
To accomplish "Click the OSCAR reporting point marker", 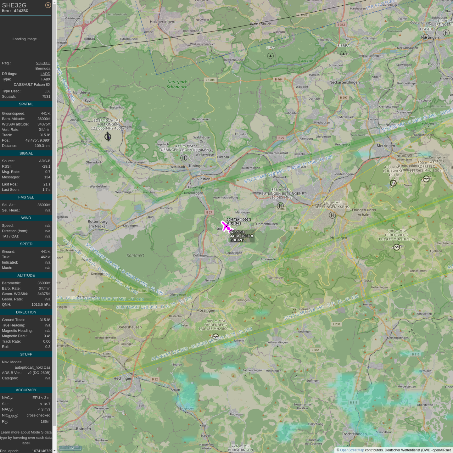I will [426, 37].
